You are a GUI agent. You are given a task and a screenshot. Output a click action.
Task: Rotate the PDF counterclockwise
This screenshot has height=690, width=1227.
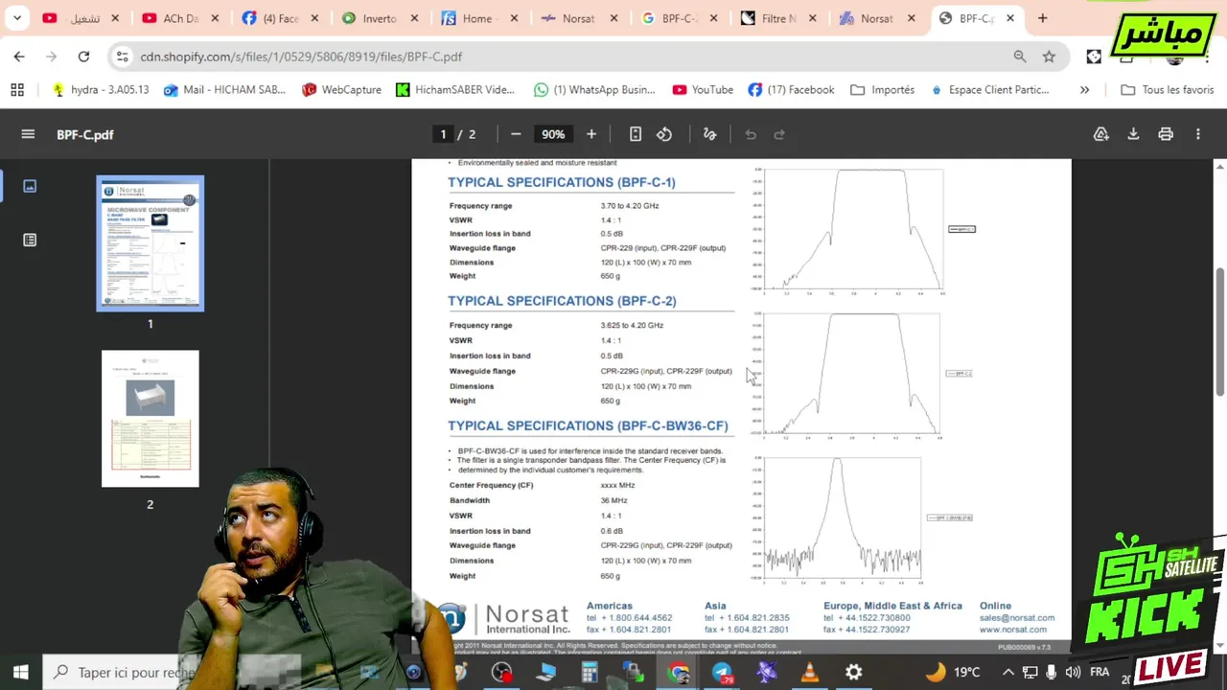click(x=664, y=134)
